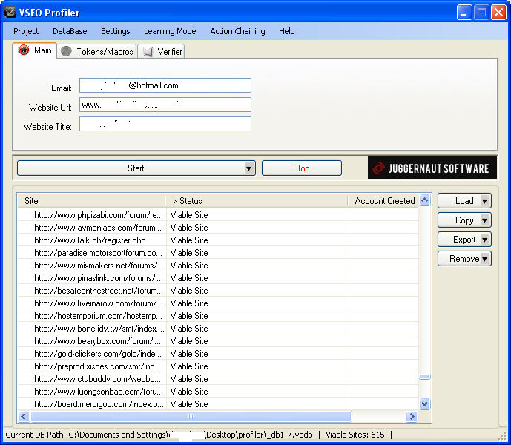Click the vertical scrollbar down arrow

pos(424,404)
